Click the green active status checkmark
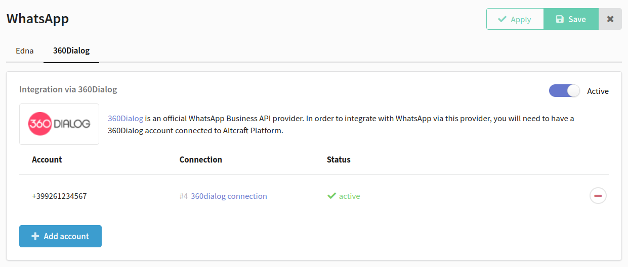 click(331, 196)
